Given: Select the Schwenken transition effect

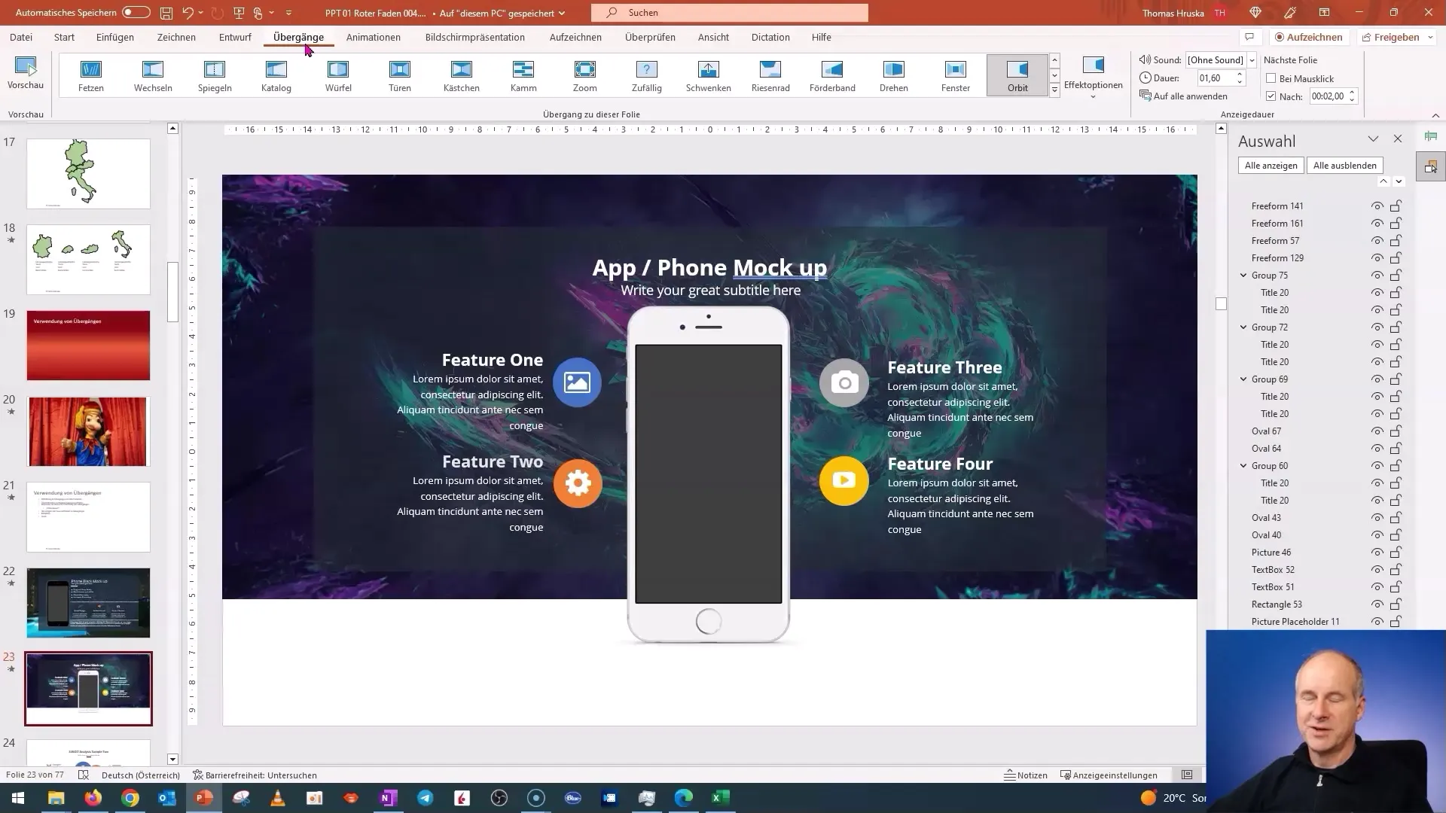Looking at the screenshot, I should point(708,75).
